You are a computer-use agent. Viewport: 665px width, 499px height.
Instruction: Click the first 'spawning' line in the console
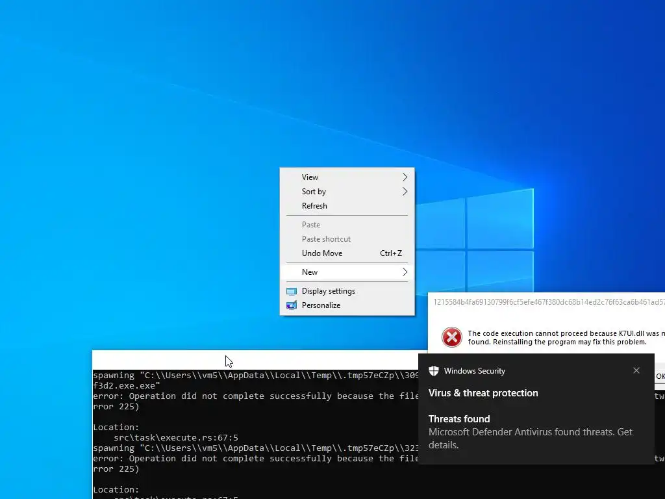pos(256,375)
